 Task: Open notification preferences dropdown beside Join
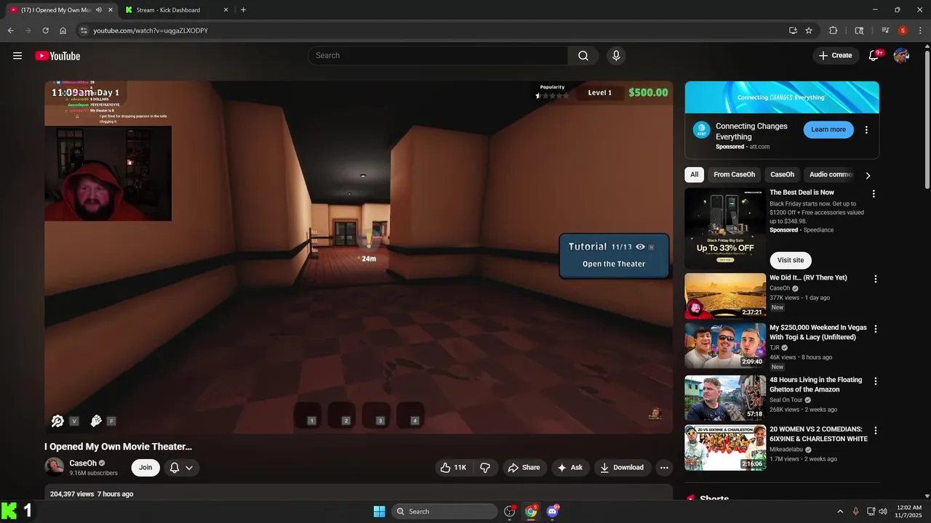click(x=181, y=468)
